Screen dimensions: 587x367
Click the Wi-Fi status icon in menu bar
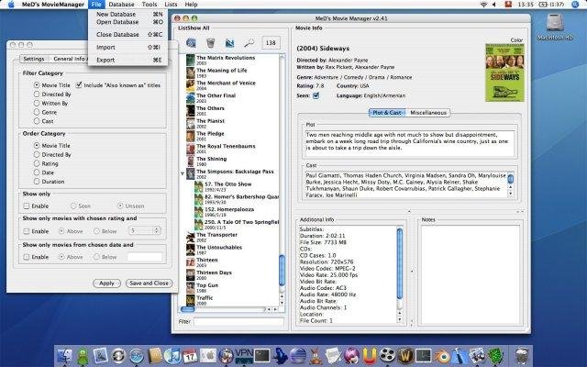483,4
